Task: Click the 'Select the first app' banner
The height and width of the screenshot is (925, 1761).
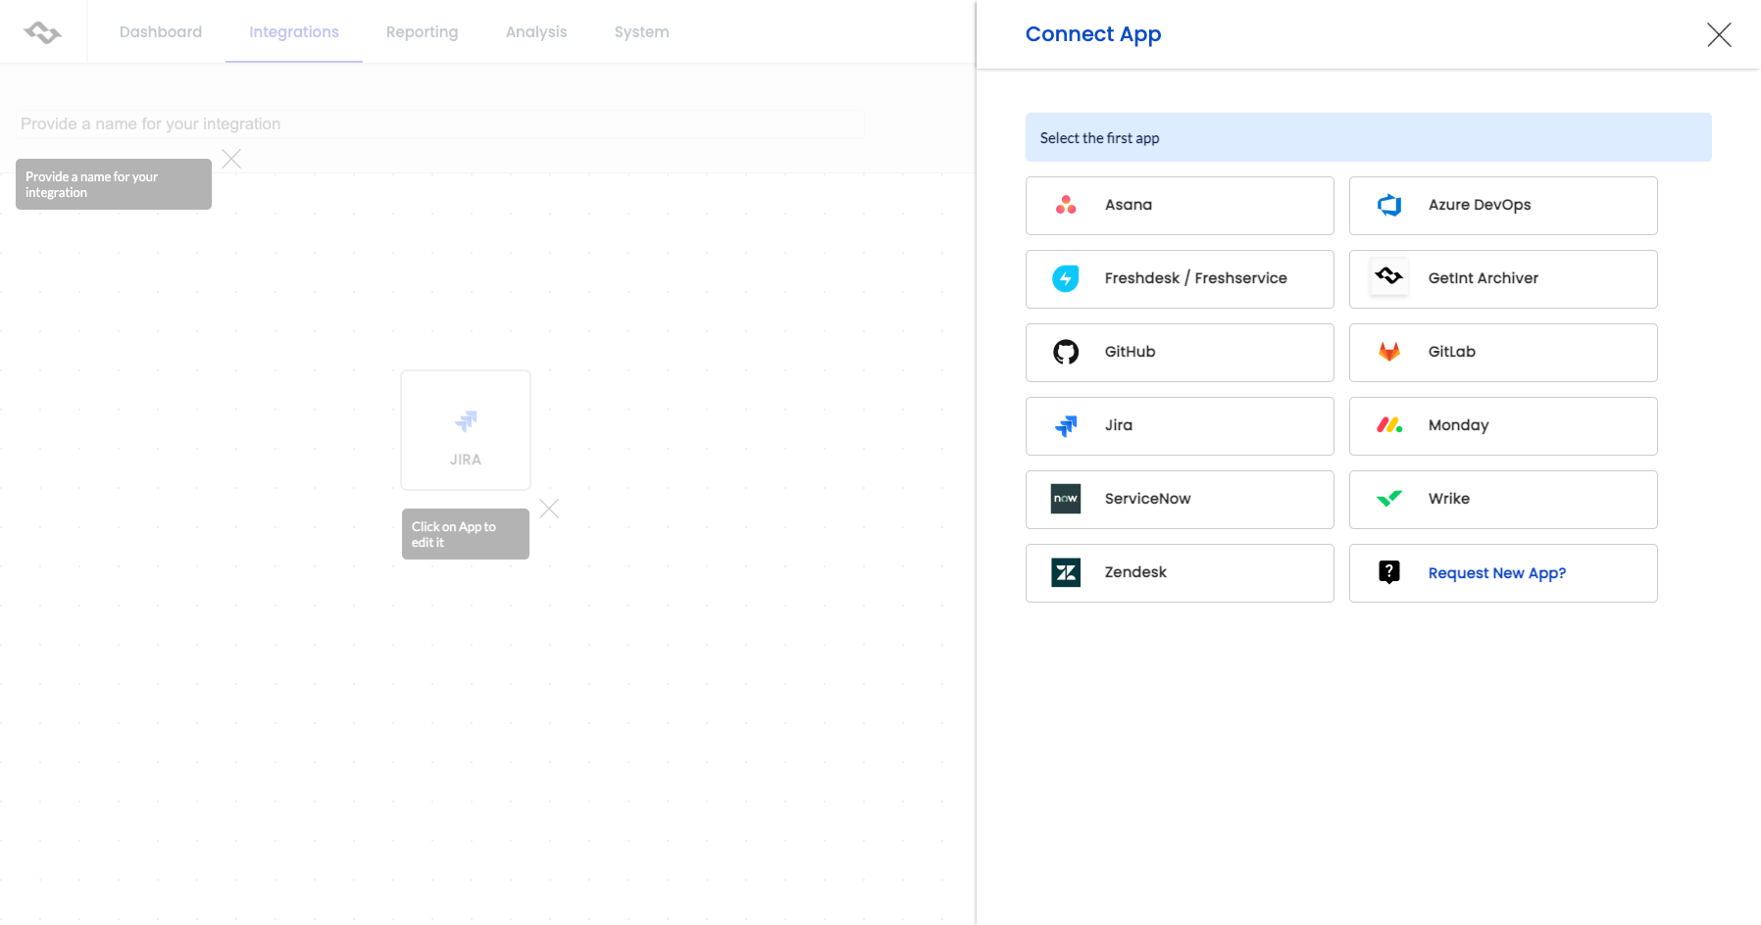Action: coord(1368,138)
